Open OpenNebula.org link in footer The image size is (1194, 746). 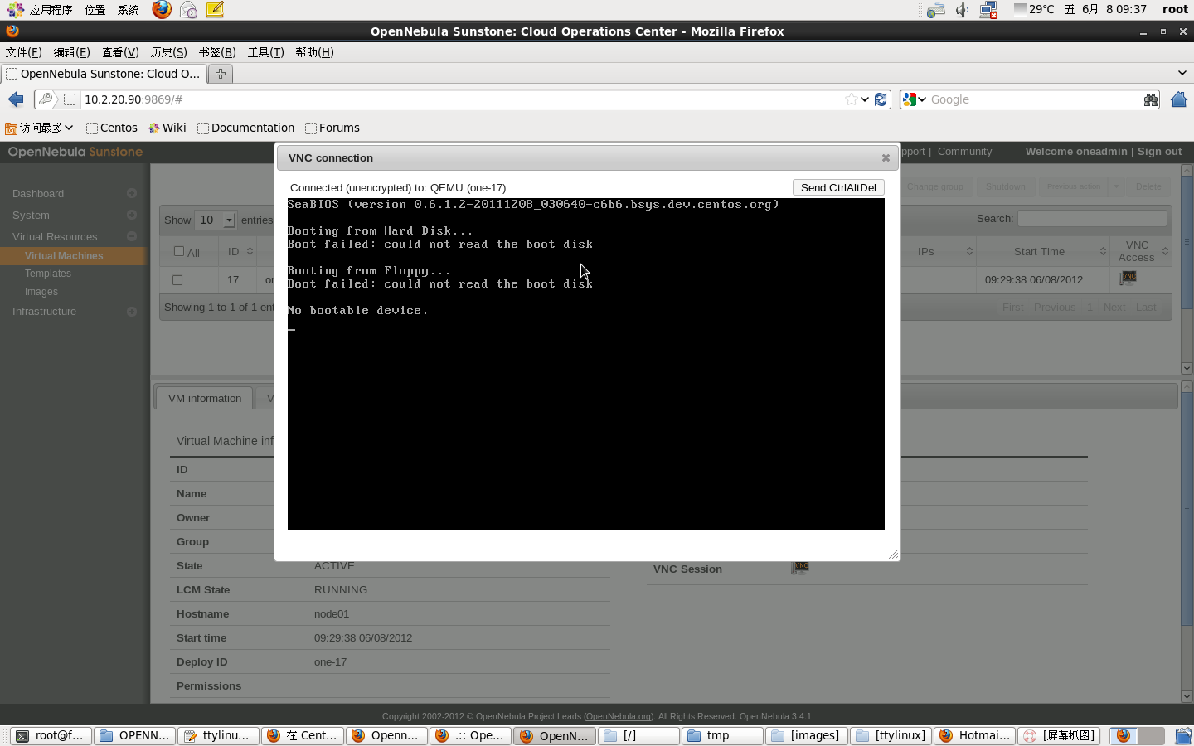(619, 716)
